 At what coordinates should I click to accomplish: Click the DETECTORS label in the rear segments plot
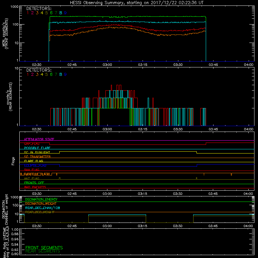pos(39,70)
